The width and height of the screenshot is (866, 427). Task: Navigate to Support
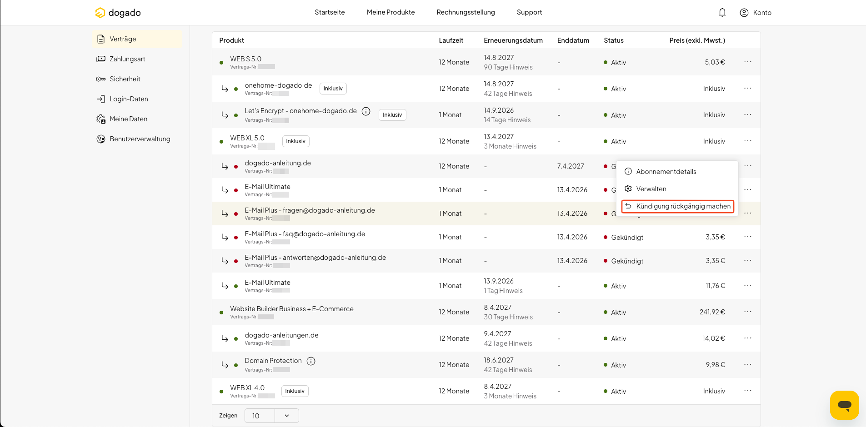coord(530,12)
